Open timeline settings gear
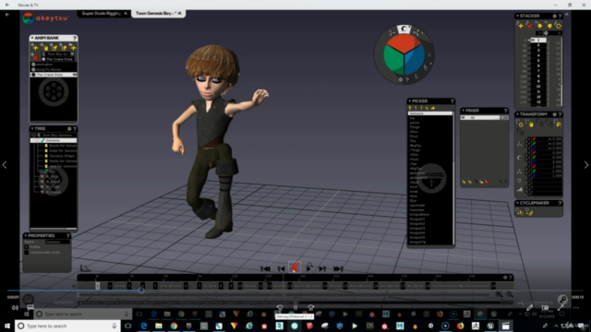Screen dimensions: 591x332 [505, 278]
